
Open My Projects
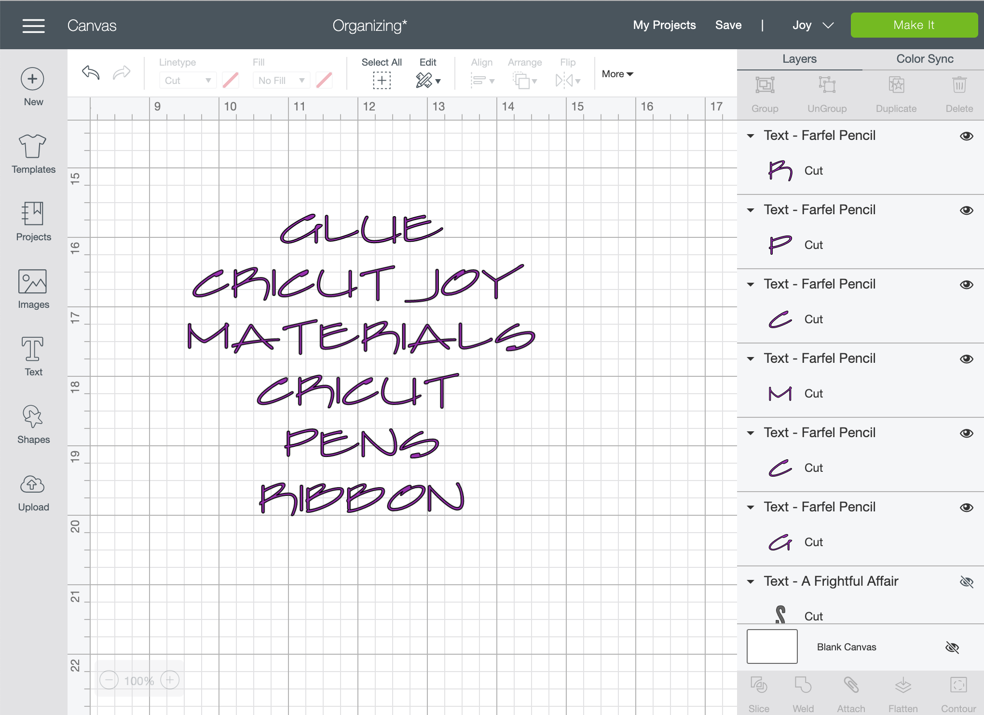tap(664, 25)
